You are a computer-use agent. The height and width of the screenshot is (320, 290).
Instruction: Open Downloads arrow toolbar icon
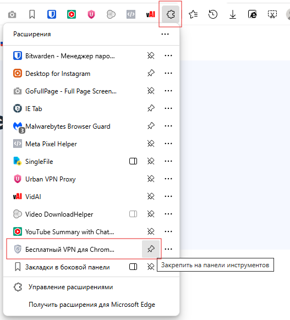pos(233,14)
